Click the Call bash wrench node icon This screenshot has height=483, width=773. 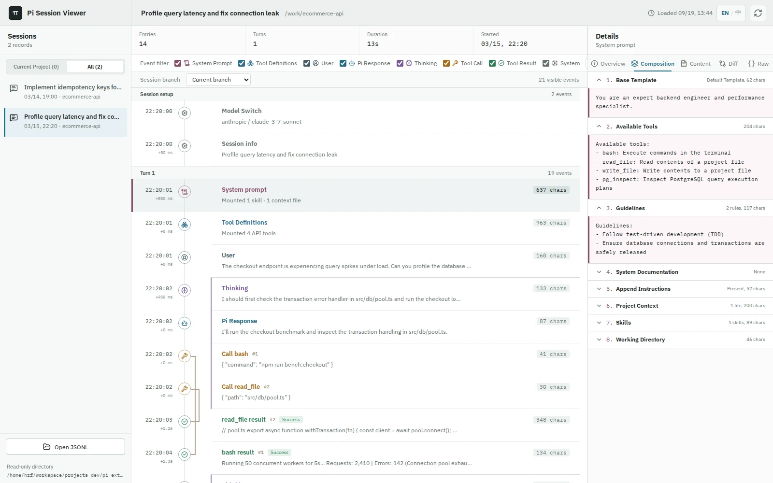pos(185,356)
